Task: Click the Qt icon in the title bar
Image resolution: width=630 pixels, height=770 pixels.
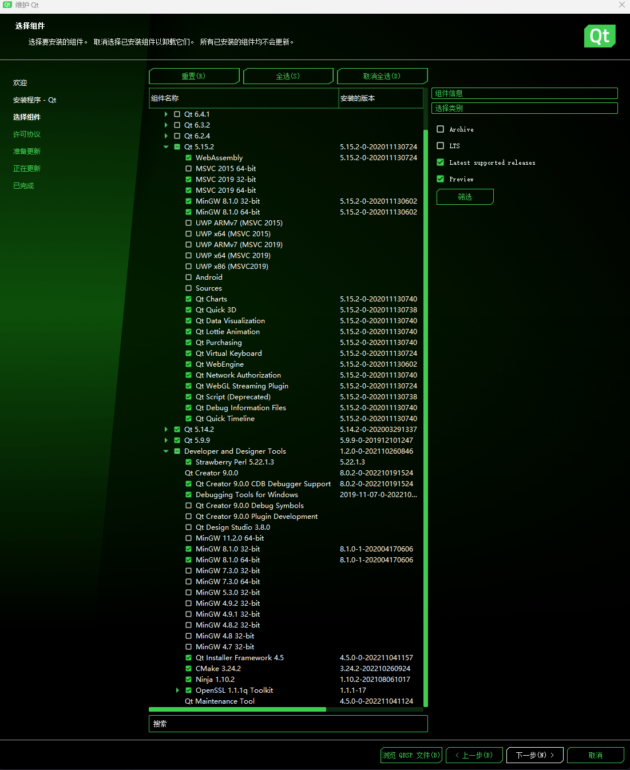Action: [x=7, y=5]
